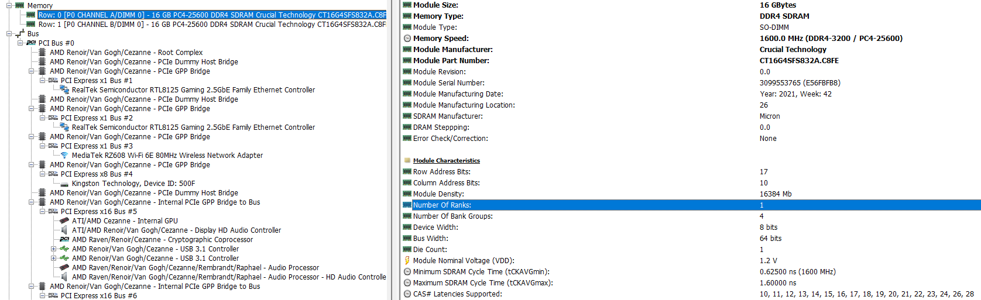Click the RAM icon beside Number Of Ranks
The image size is (981, 300).
(x=407, y=205)
